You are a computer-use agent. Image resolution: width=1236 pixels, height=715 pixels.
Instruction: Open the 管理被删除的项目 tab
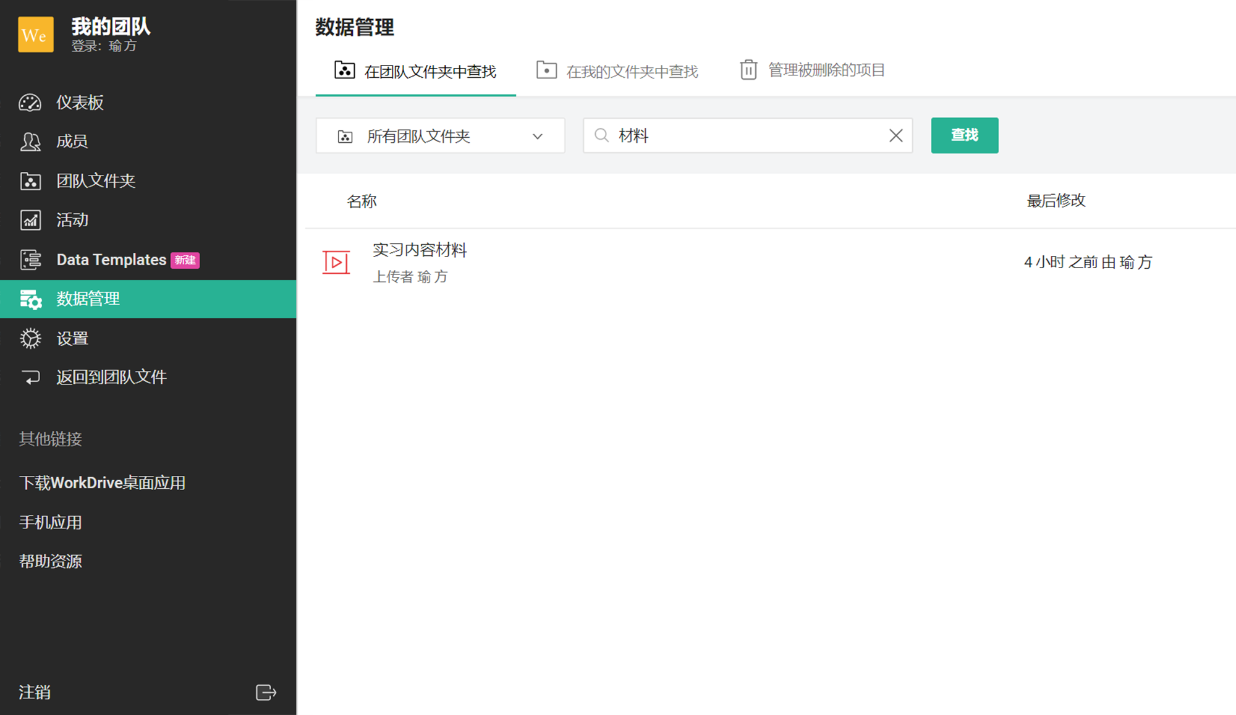[x=812, y=70]
